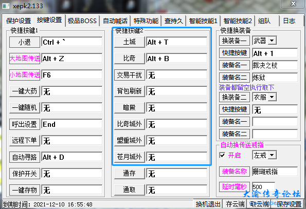Click the 换装备一 button
The image size is (306, 209).
tap(234, 41)
